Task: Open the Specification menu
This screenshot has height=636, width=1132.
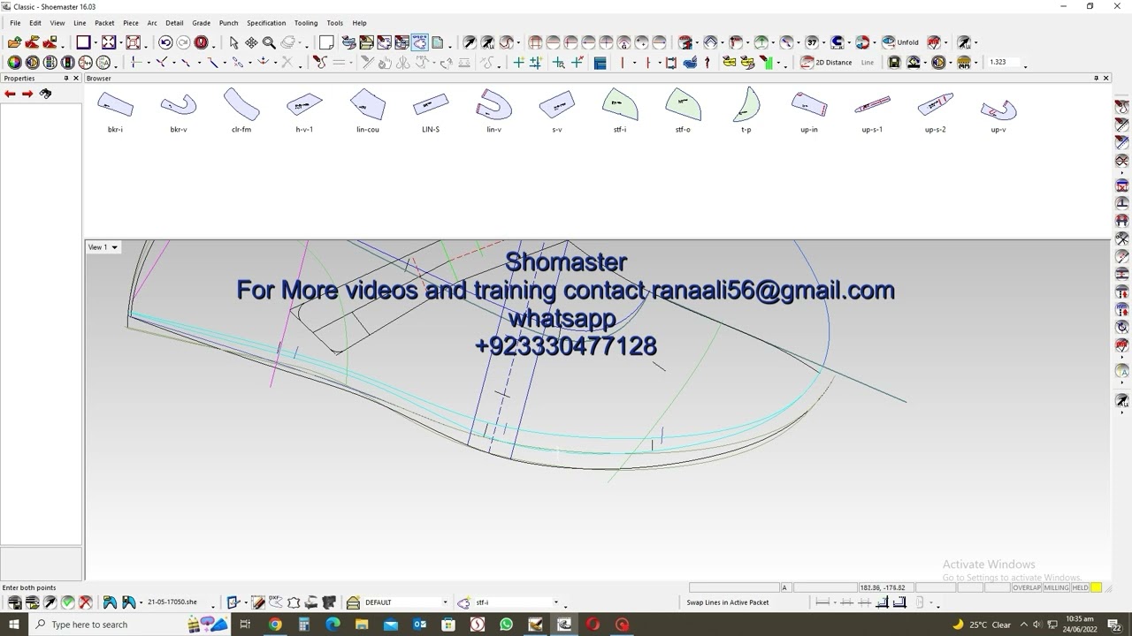Action: point(266,23)
